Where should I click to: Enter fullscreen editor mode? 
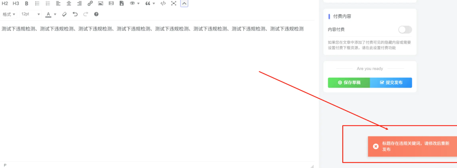tap(174, 4)
